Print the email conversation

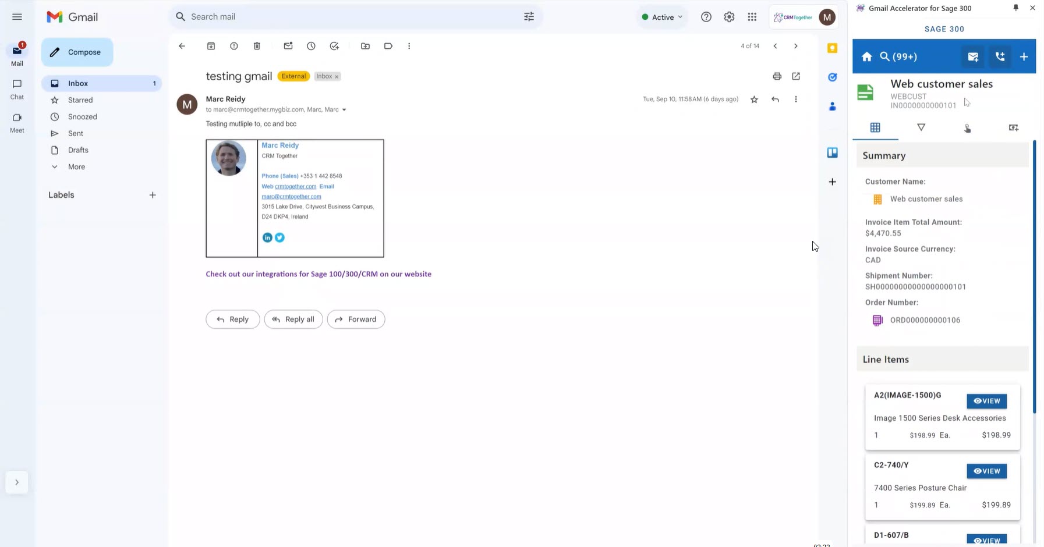(x=777, y=76)
